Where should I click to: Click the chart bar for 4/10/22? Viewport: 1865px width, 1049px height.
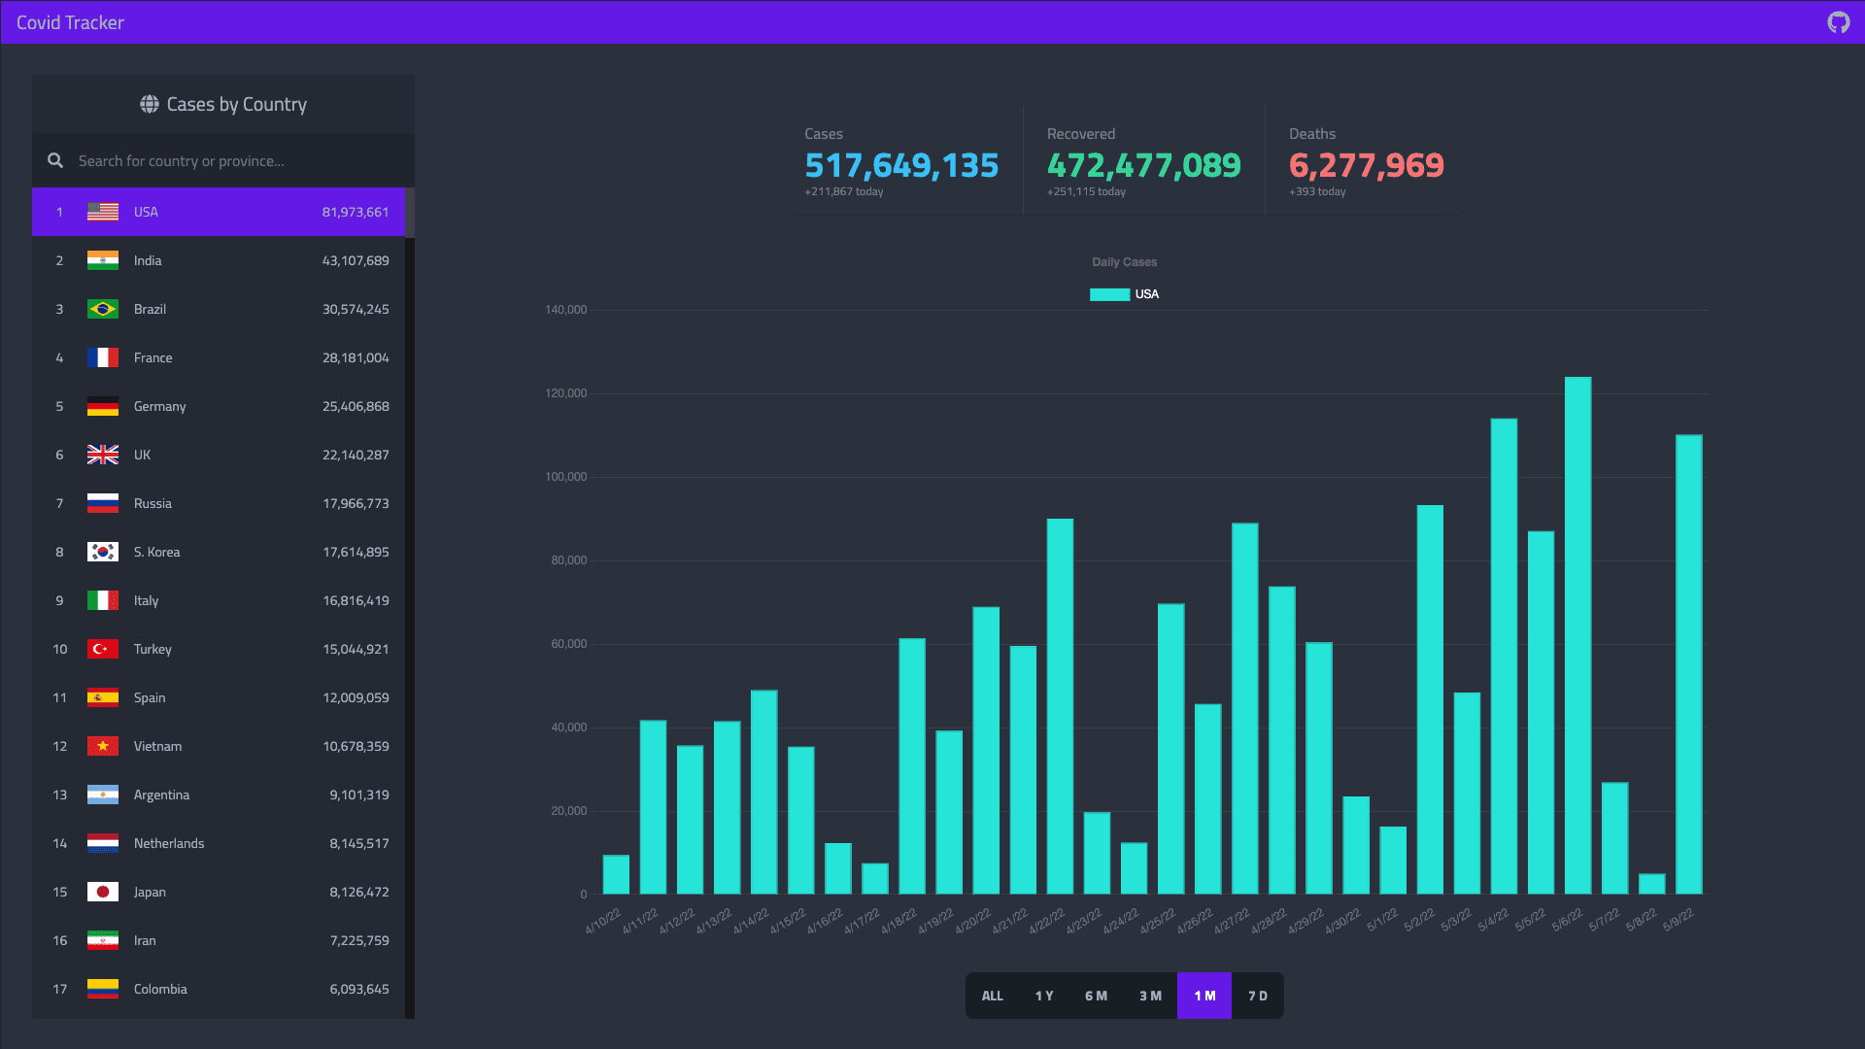(616, 874)
